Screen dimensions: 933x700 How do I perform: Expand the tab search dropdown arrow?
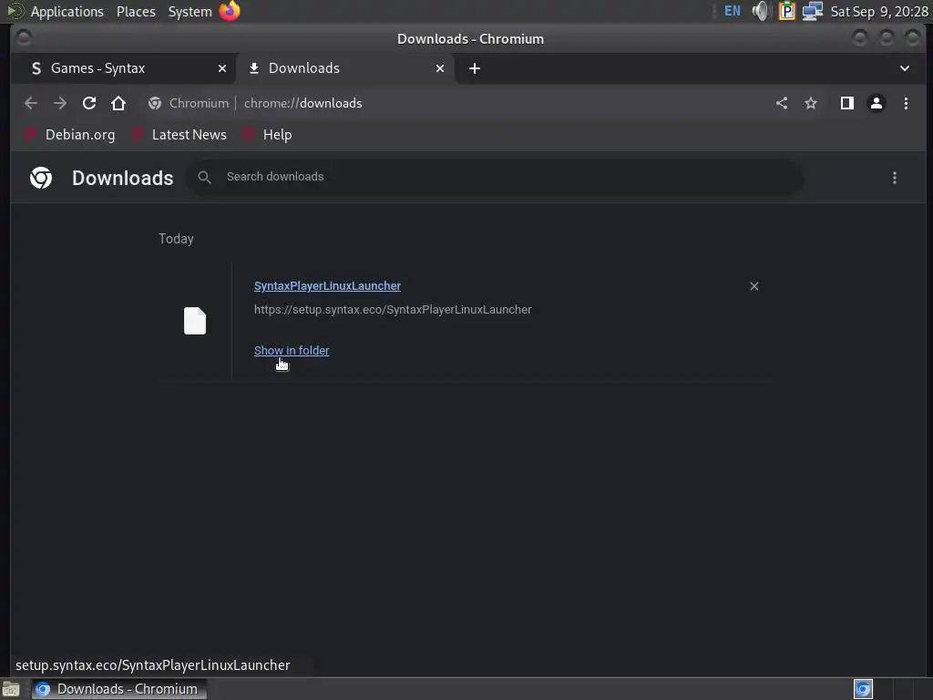[x=905, y=68]
